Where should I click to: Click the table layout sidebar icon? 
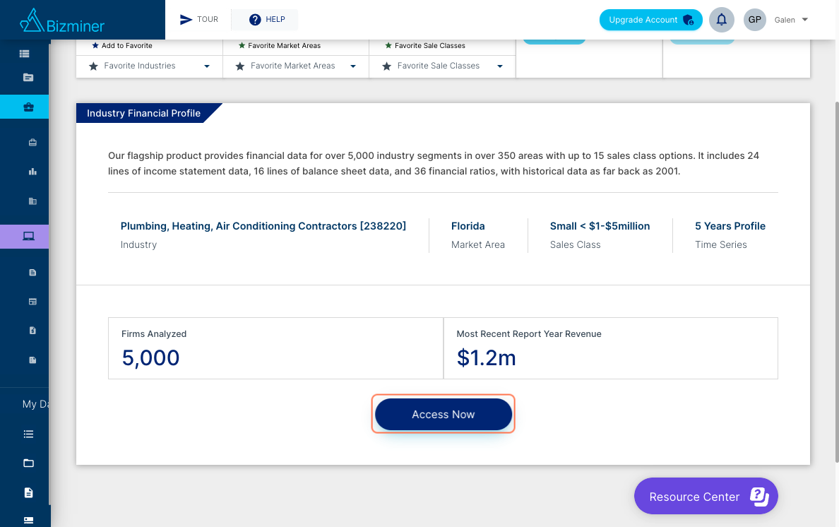pyautogui.click(x=32, y=302)
